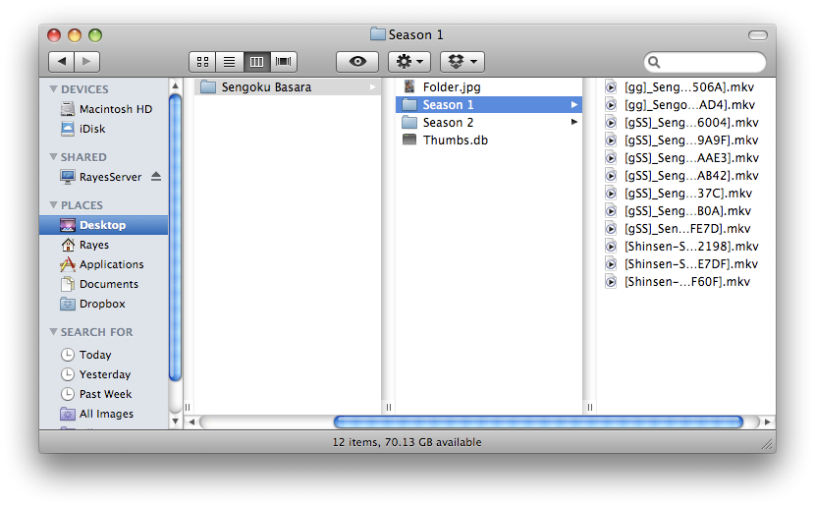Click horizontal scroll left arrow
Image resolution: width=815 pixels, height=507 pixels.
(x=191, y=422)
